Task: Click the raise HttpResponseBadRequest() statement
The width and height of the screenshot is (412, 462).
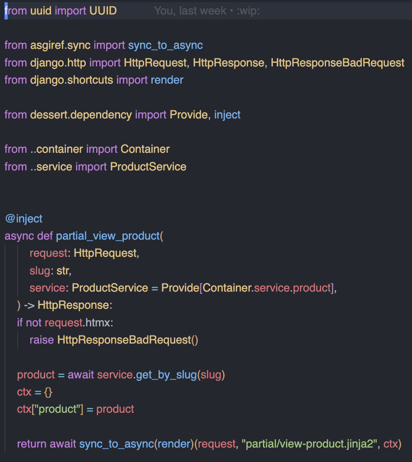Action: pos(114,340)
